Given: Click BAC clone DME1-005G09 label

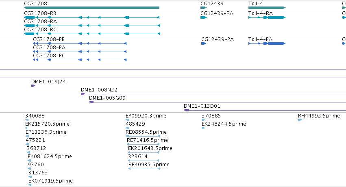Looking at the screenshot, I should click(107, 98).
